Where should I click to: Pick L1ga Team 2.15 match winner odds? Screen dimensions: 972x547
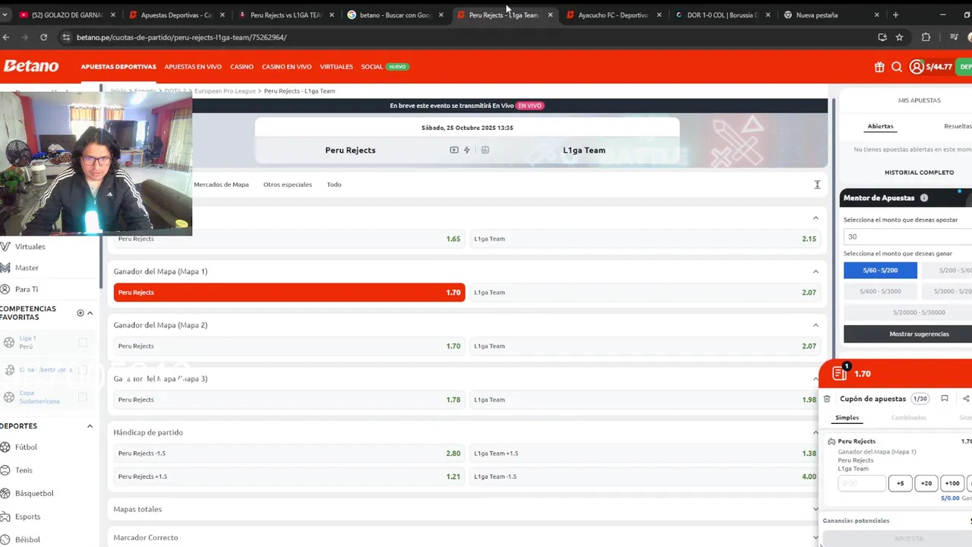(x=645, y=239)
